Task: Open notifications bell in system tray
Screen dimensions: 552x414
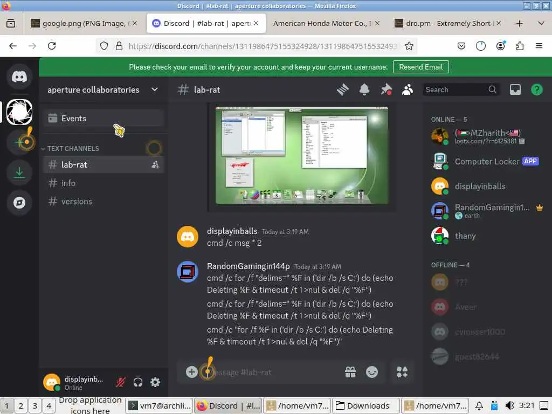Action: tap(479, 406)
